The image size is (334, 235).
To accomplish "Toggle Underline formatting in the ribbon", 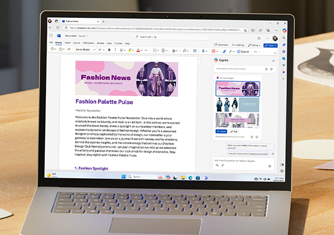I will pos(122,50).
